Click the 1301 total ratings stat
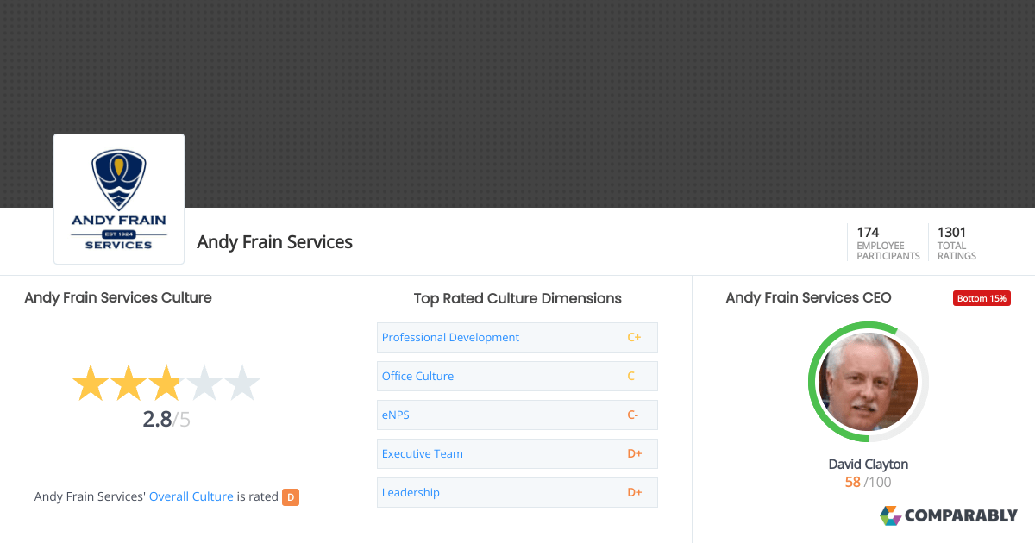Image resolution: width=1035 pixels, height=543 pixels. tap(957, 243)
